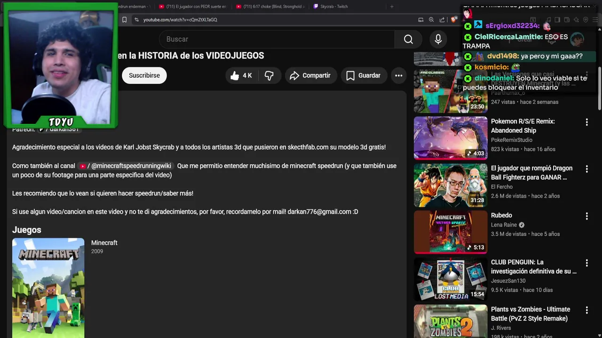Click install app icon in the address bar
The image size is (602, 338).
click(x=420, y=20)
